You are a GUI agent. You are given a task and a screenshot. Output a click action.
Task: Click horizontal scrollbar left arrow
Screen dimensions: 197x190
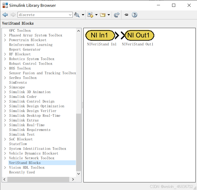tap(4, 179)
